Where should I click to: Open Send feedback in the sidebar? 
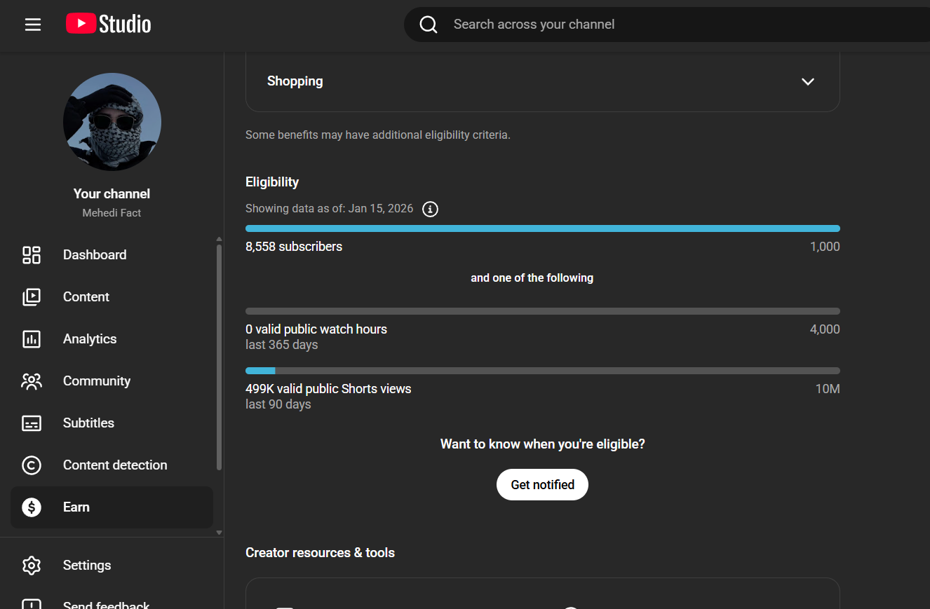click(x=106, y=604)
